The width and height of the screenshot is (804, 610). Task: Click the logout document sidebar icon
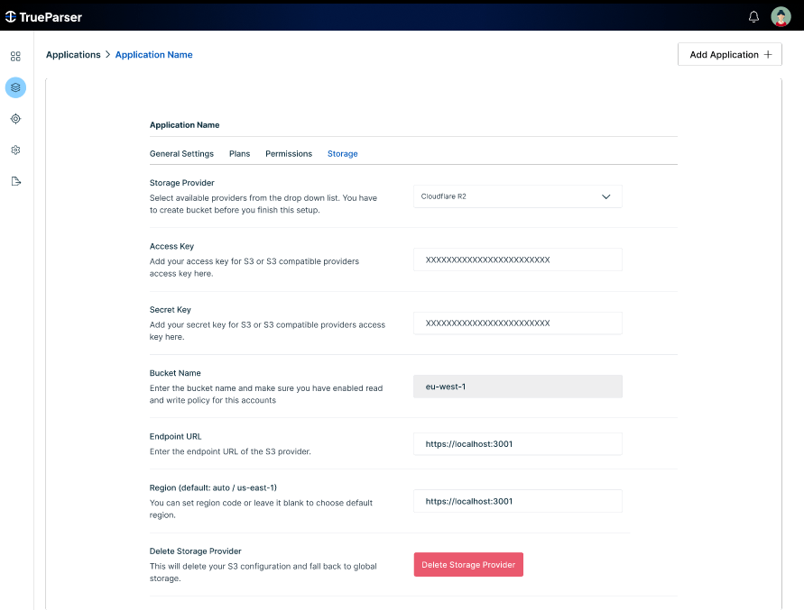[x=15, y=181]
